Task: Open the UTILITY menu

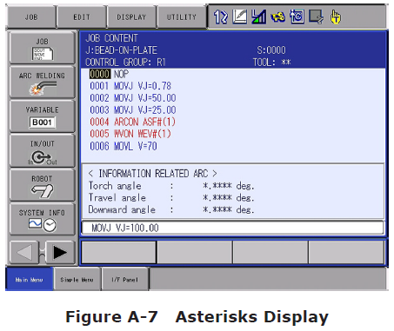Action: pyautogui.click(x=182, y=17)
